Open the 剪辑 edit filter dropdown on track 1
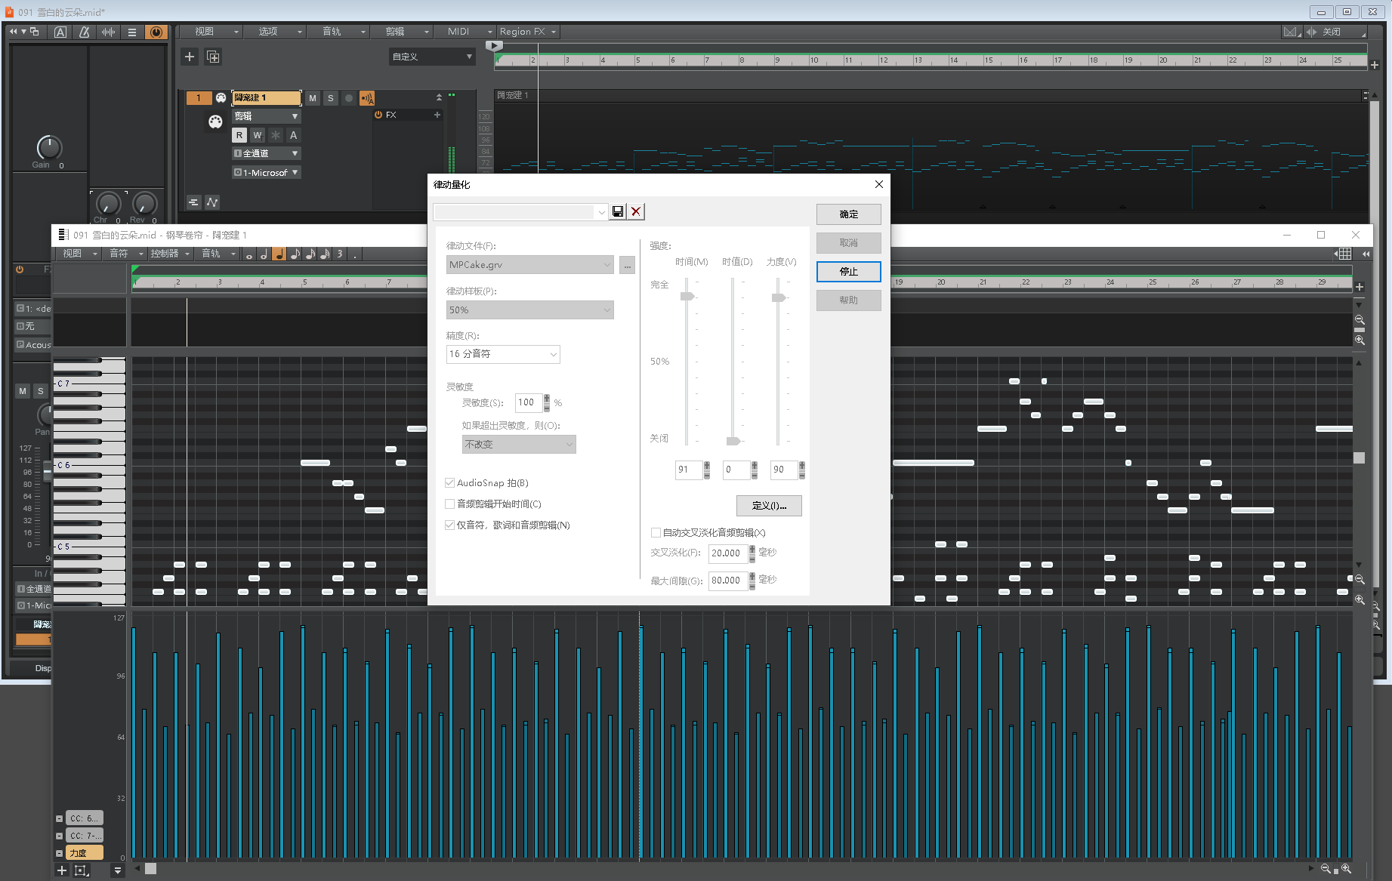This screenshot has height=881, width=1392. click(x=266, y=116)
